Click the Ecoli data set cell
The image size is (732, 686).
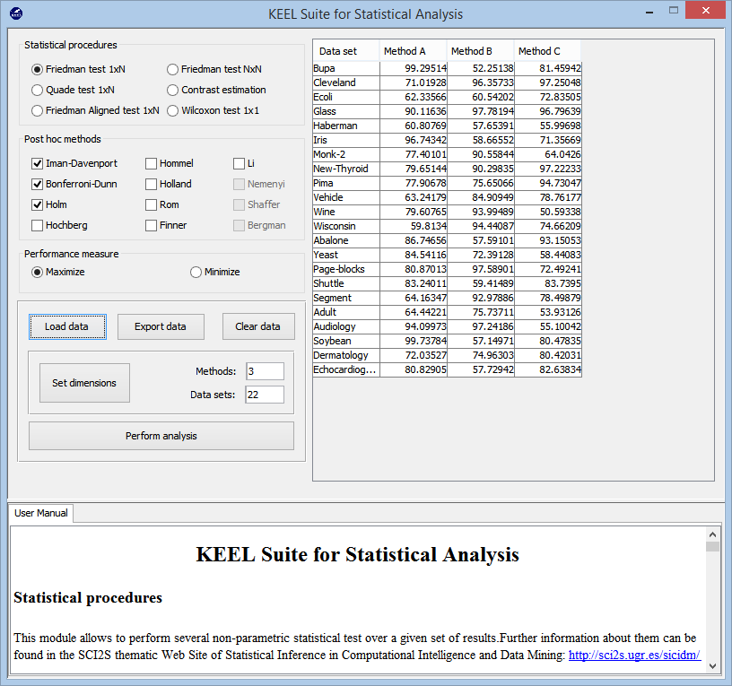346,97
